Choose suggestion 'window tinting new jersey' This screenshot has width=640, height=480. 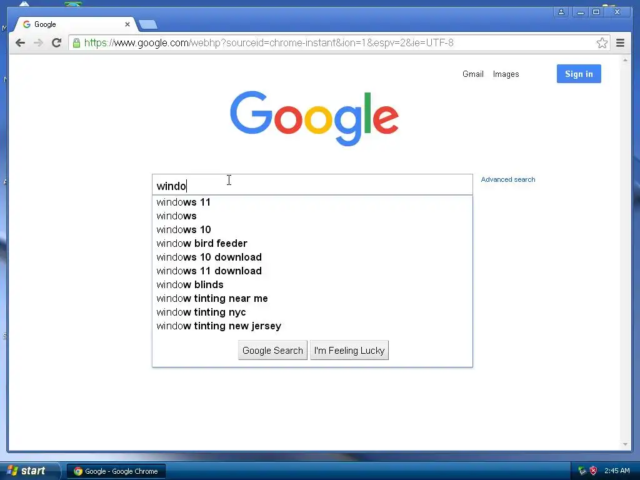(312, 326)
